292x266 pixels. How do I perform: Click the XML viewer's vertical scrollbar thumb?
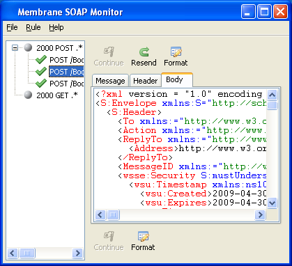(x=272, y=105)
